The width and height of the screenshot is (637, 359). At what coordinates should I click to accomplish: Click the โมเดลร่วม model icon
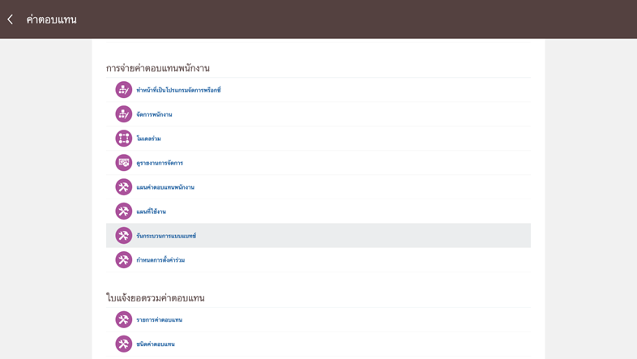click(123, 139)
